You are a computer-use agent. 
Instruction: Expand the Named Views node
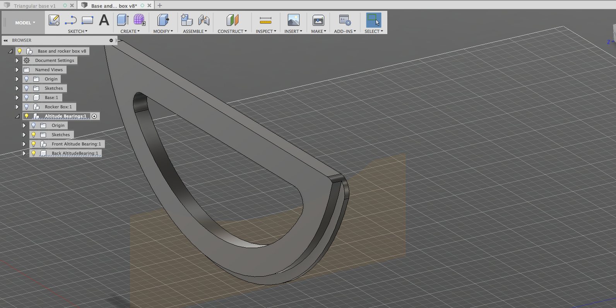17,70
